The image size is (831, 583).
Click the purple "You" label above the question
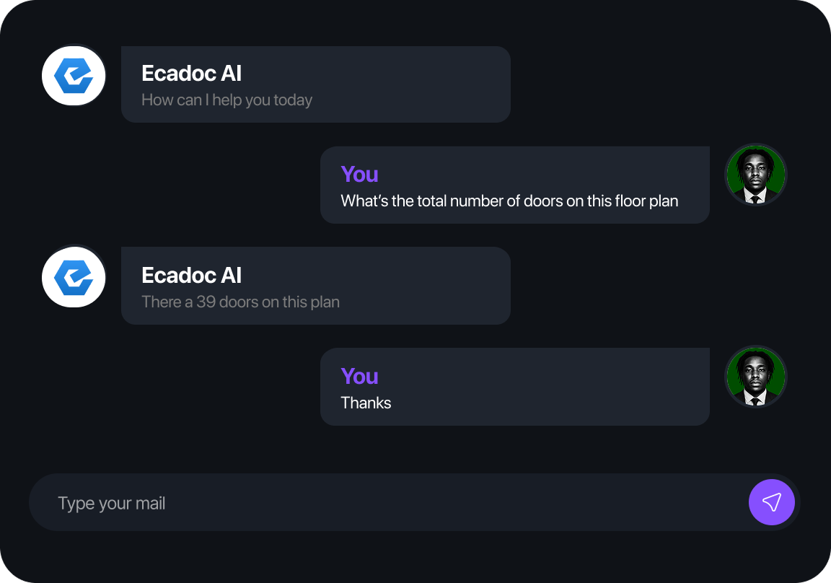point(359,175)
